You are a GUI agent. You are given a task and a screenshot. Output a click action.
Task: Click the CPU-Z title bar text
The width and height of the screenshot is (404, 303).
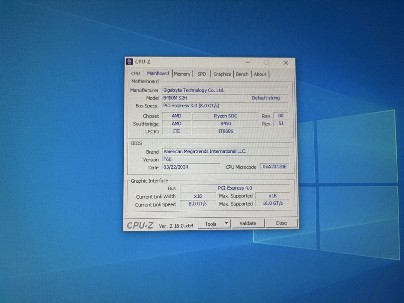click(x=142, y=62)
